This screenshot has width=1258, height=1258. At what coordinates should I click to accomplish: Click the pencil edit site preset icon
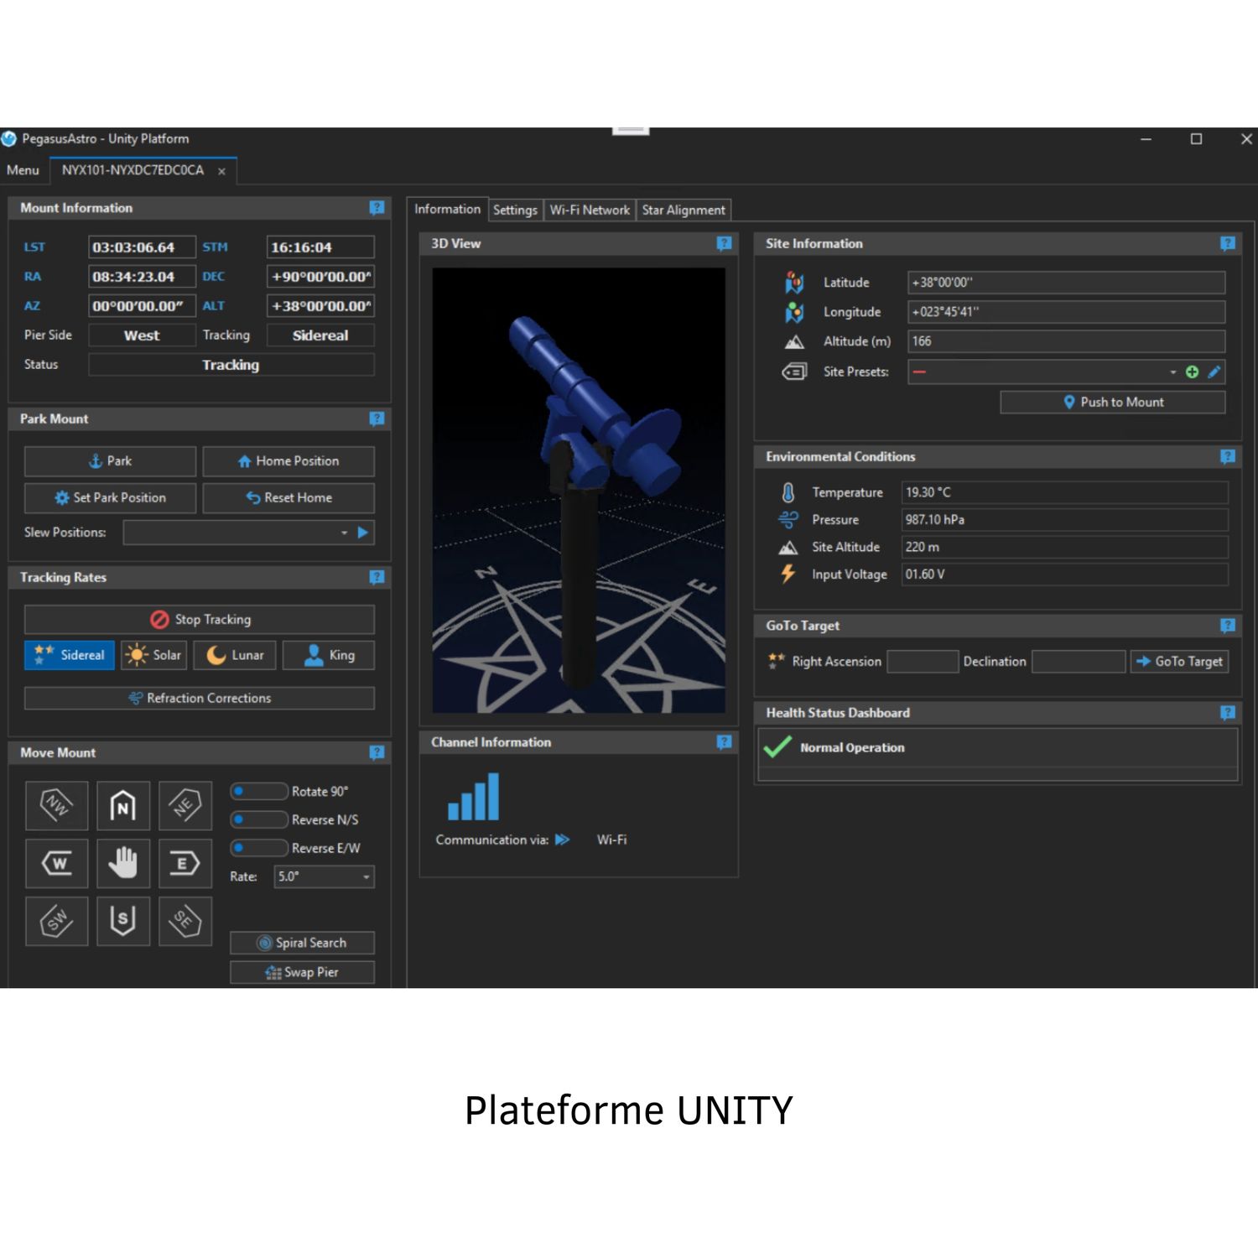tap(1214, 372)
